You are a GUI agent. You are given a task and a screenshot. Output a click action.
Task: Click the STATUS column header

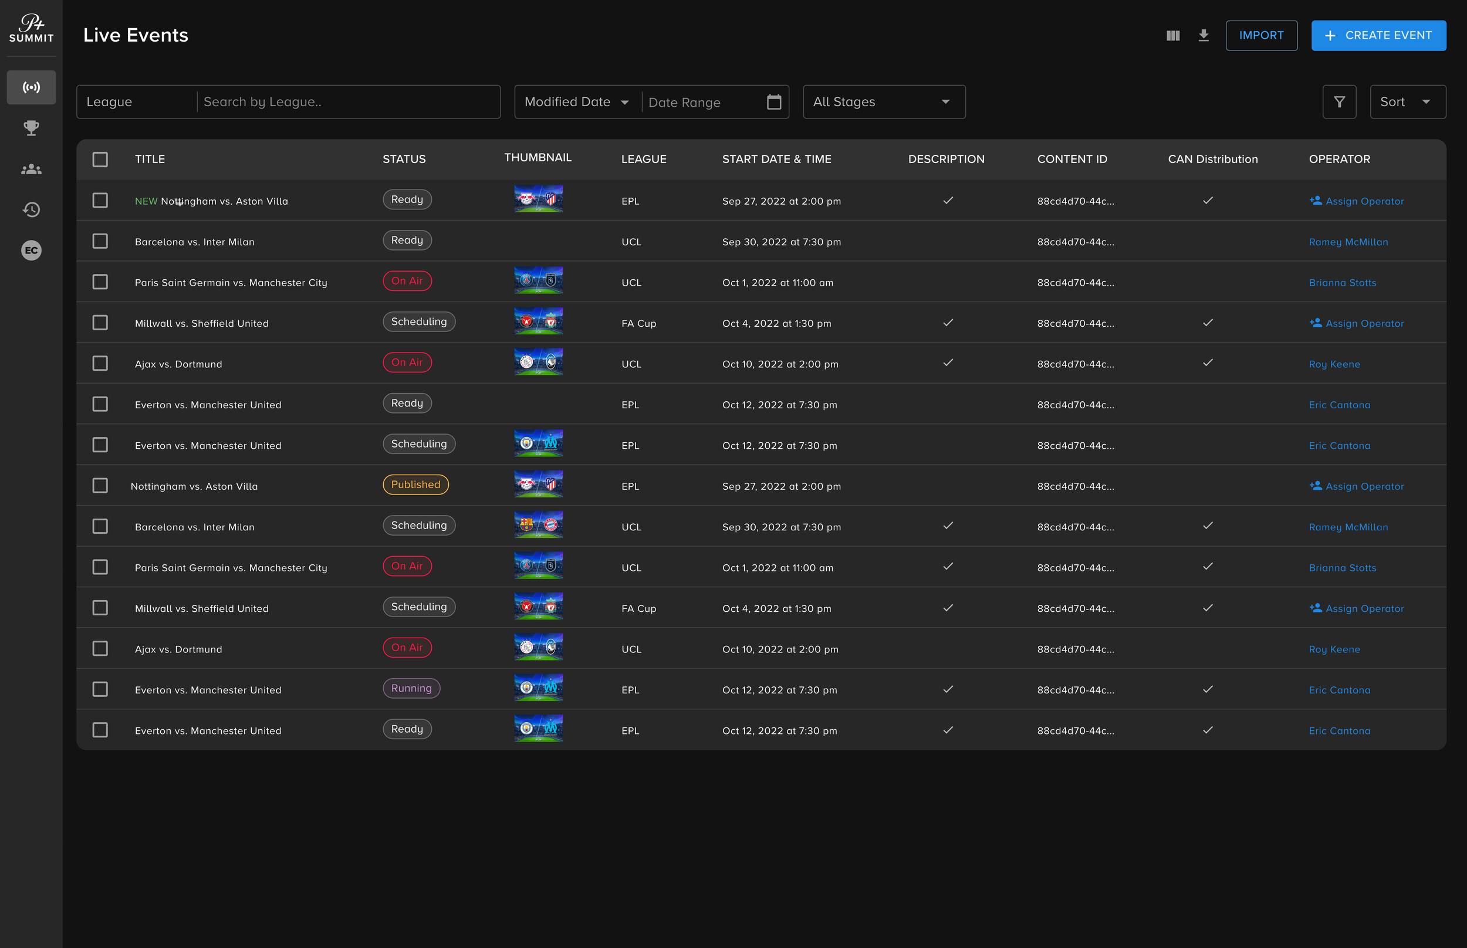point(404,160)
